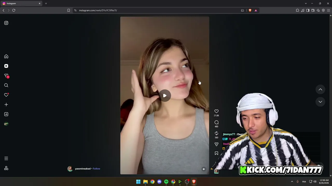The width and height of the screenshot is (332, 186).
Task: Show hidden system tray icons
Action: pos(292,182)
